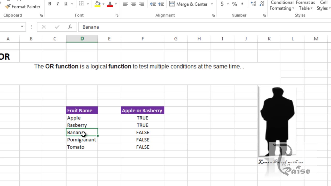Toggle Italic formatting

pyautogui.click(x=58, y=4)
